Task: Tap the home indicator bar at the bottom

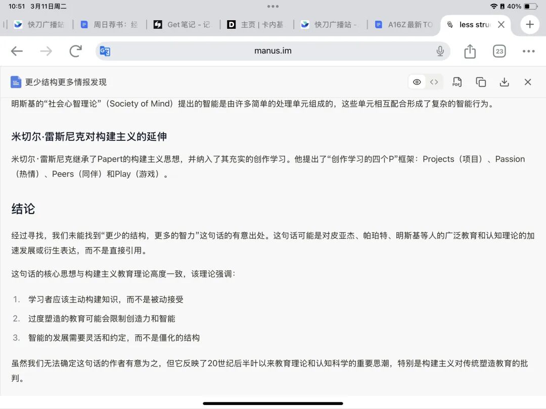Action: pyautogui.click(x=273, y=403)
